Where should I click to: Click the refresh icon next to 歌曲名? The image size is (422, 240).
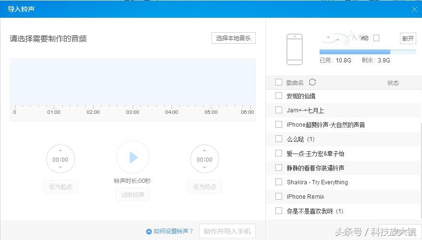click(312, 82)
